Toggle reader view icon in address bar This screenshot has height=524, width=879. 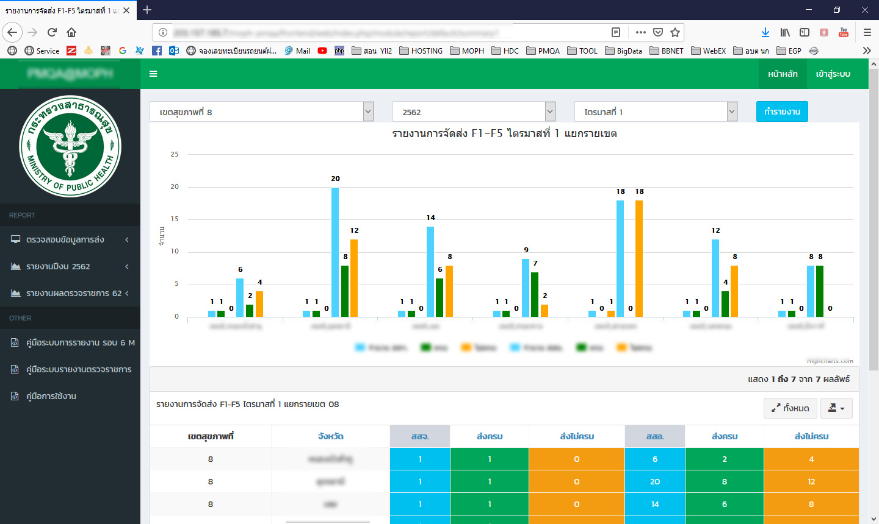coord(616,32)
